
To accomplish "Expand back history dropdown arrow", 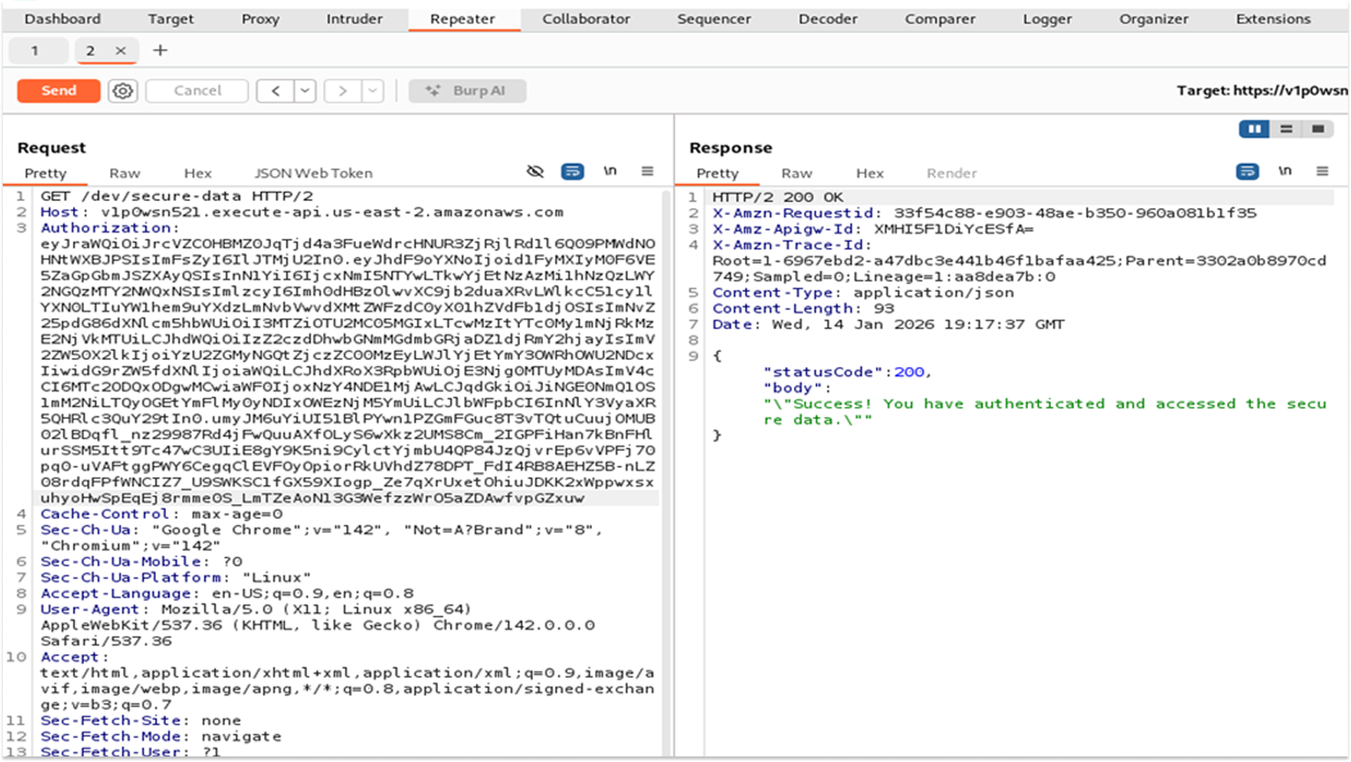I will 305,91.
